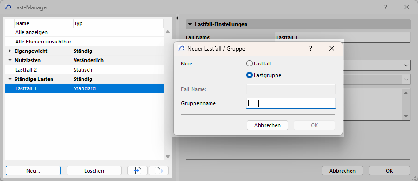Click the Fall-Name field showing Lastfall 1
The image size is (418, 181).
(342, 37)
